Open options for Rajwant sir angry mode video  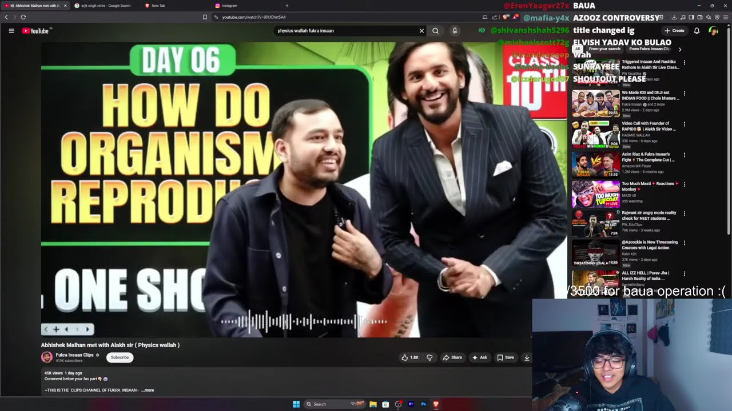click(x=685, y=213)
